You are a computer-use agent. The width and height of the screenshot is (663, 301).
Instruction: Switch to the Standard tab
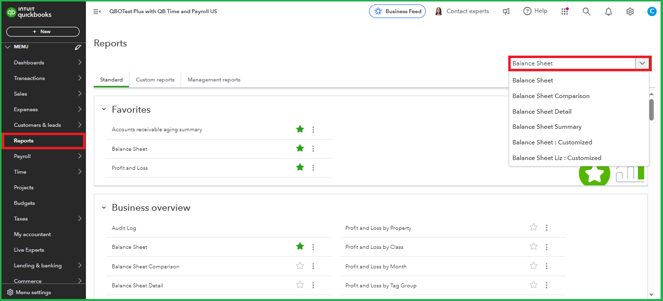coord(111,80)
